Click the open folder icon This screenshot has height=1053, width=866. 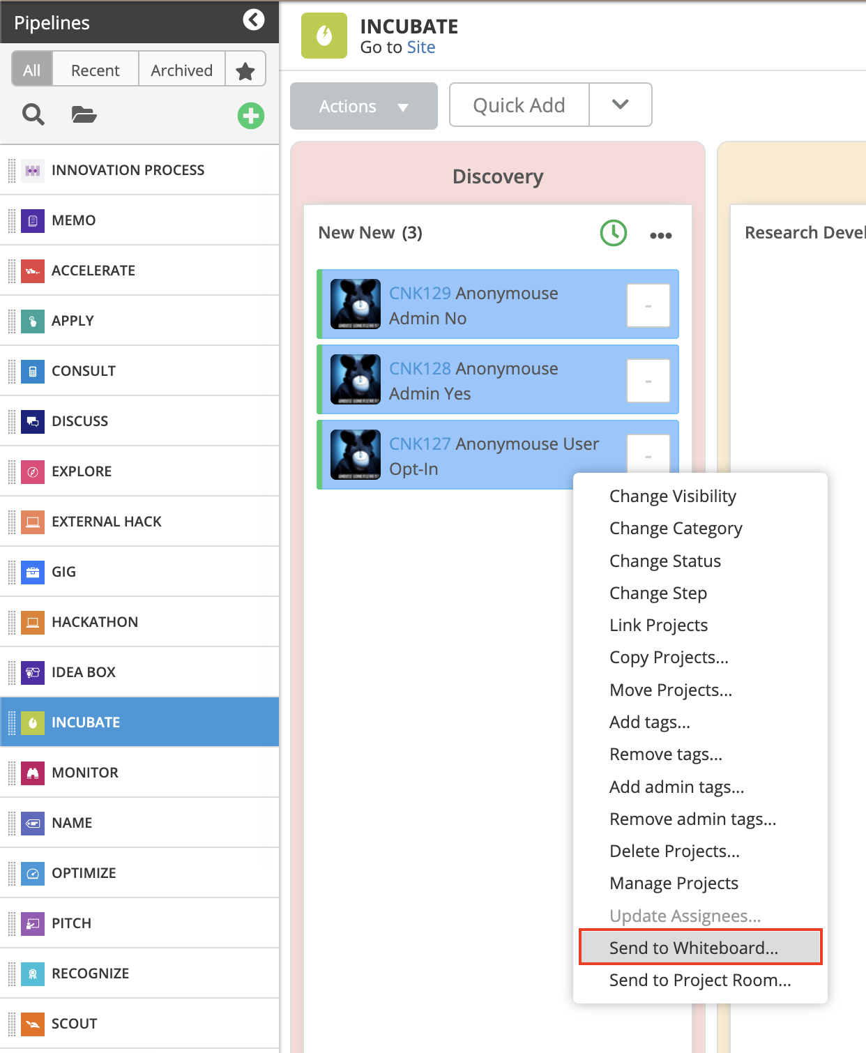coord(84,114)
